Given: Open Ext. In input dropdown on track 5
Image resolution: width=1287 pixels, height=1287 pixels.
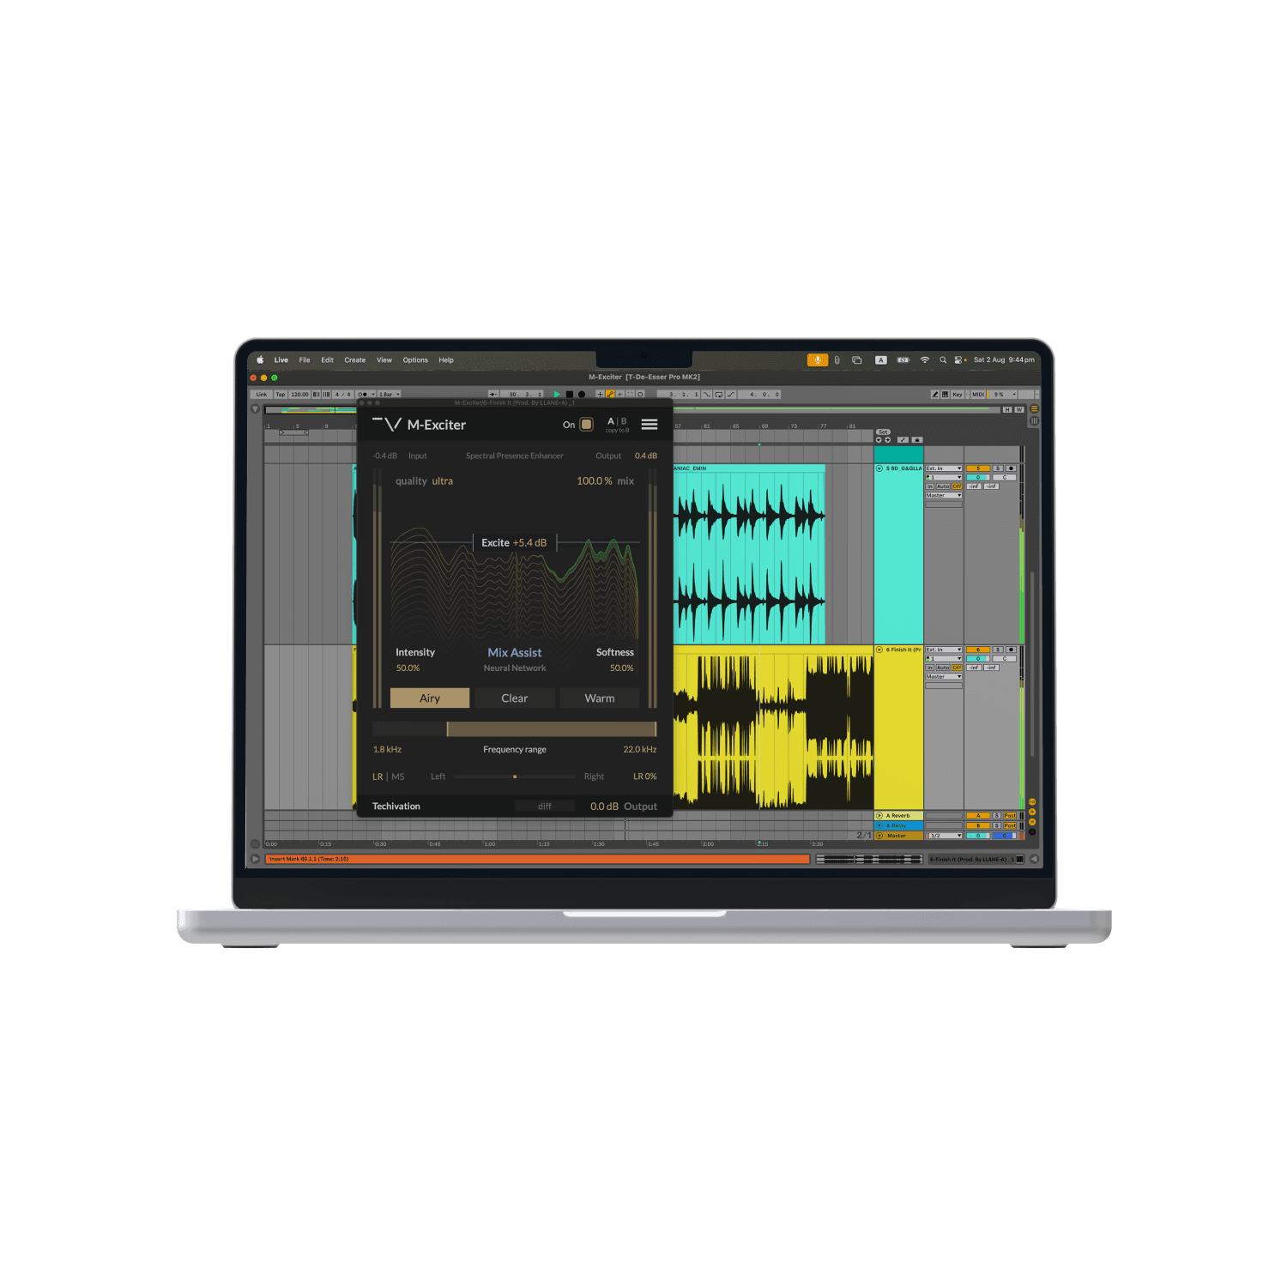Looking at the screenshot, I should pos(944,468).
